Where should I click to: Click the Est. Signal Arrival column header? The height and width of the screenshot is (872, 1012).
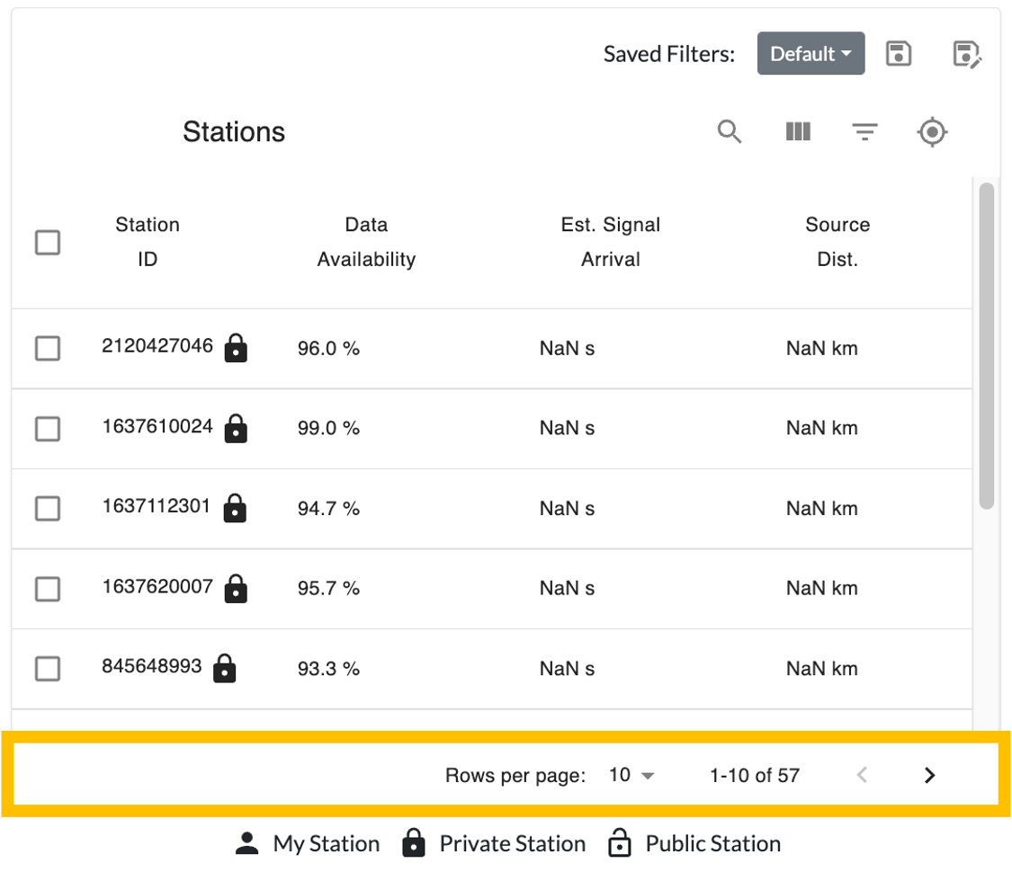click(611, 242)
